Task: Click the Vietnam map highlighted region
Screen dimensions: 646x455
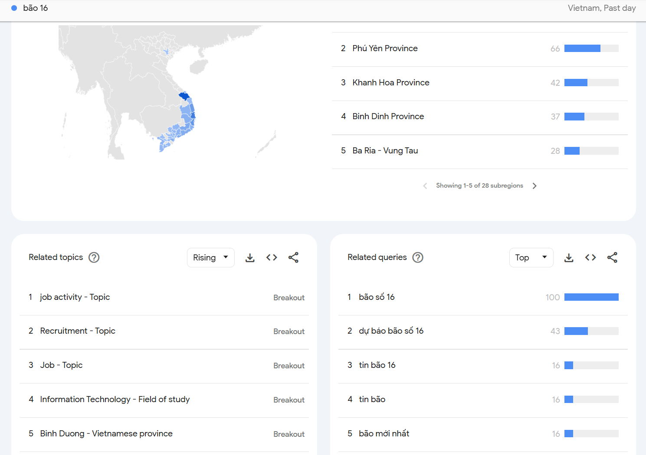Action: pyautogui.click(x=184, y=96)
